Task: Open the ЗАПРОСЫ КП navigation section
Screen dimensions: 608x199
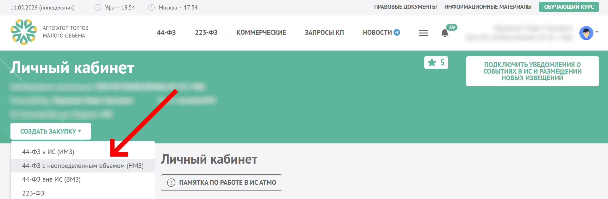Action: (x=324, y=33)
